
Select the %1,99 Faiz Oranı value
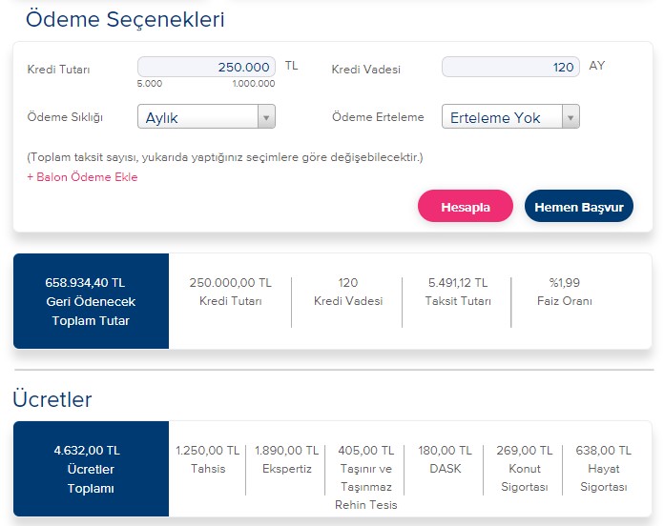coord(565,282)
